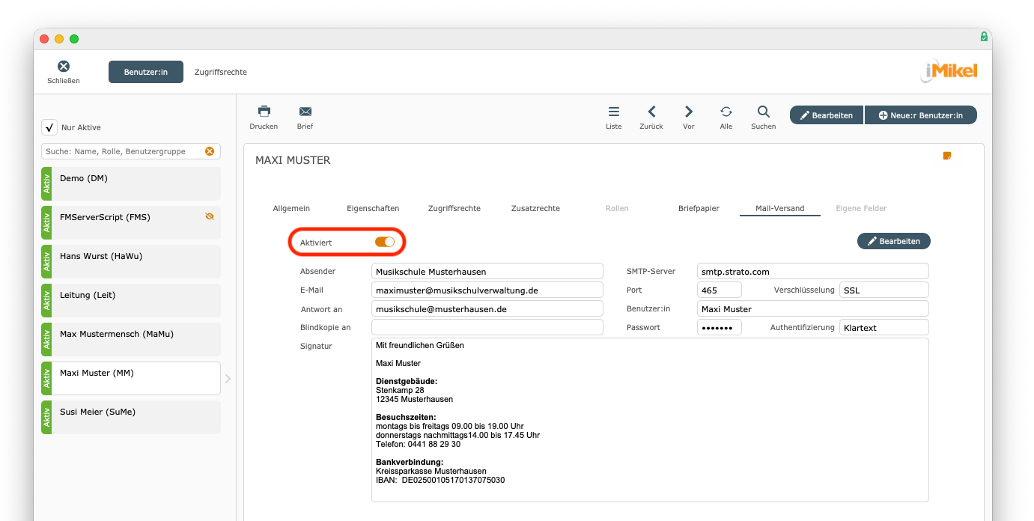Screen dimensions: 1034x521
Task: Clear the search field with orange X
Action: (x=210, y=151)
